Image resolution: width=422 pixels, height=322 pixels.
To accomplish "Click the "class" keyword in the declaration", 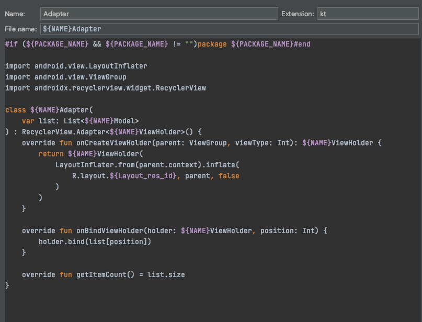I will 16,110.
